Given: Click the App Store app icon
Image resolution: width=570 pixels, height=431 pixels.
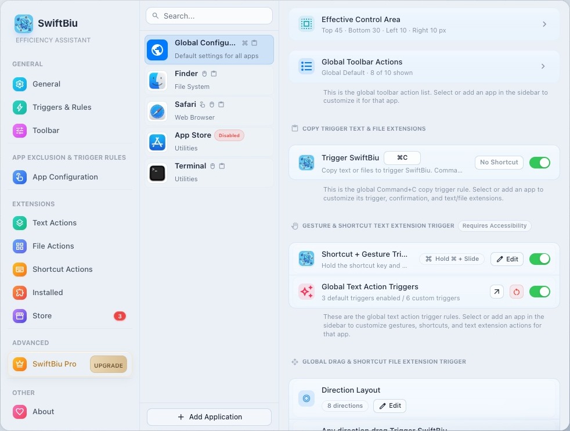Looking at the screenshot, I should coord(157,142).
